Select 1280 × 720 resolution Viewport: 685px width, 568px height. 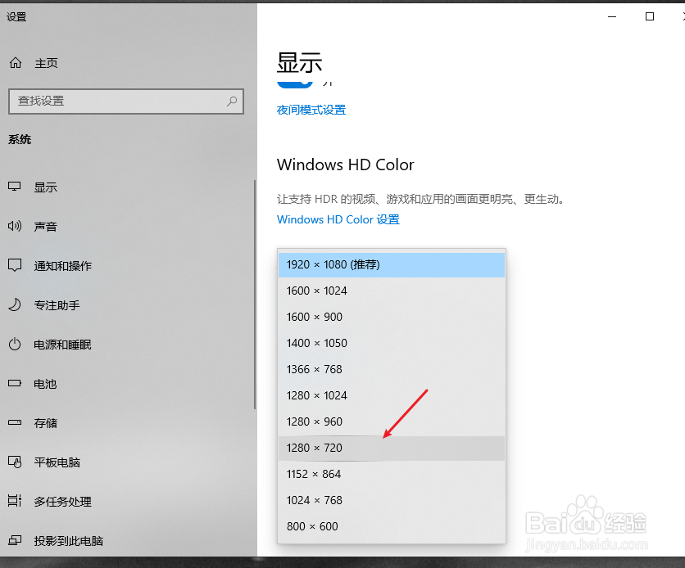coord(392,448)
